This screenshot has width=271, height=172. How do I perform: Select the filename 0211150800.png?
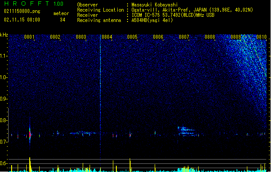[x=22, y=11]
